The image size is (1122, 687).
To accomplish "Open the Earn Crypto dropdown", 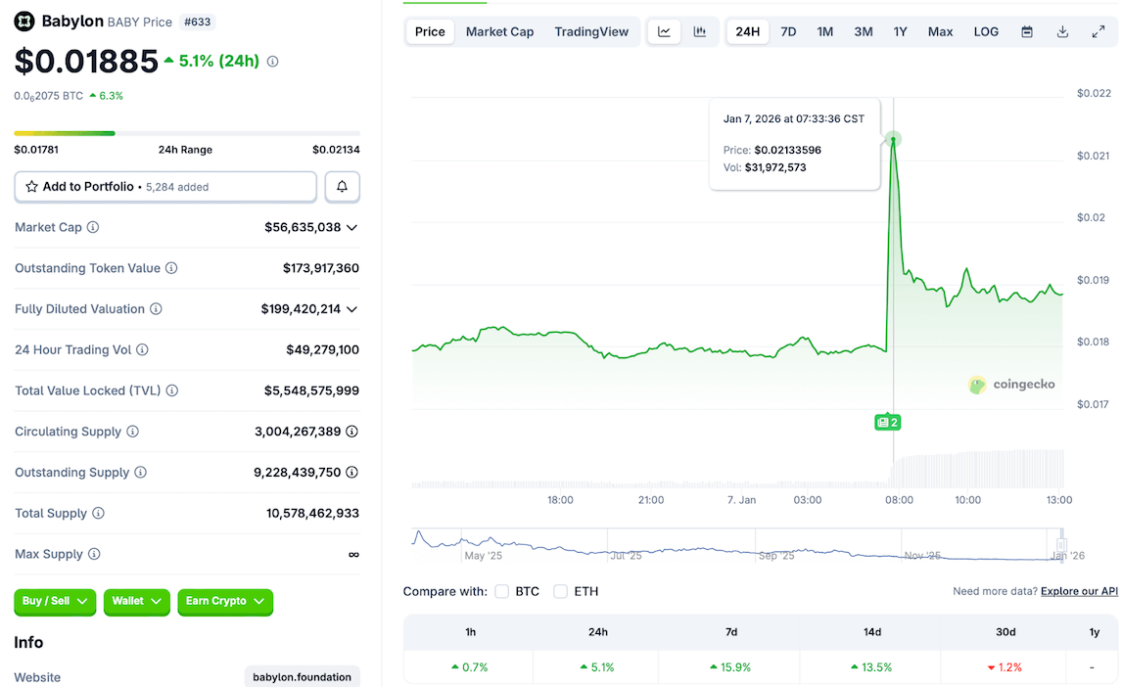I will point(224,601).
